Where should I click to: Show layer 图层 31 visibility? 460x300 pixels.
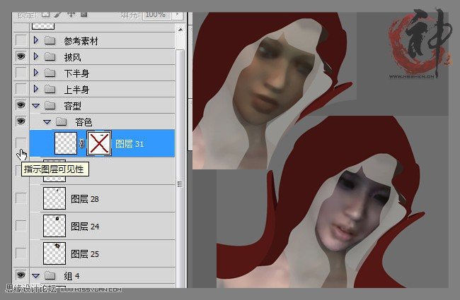tap(21, 143)
